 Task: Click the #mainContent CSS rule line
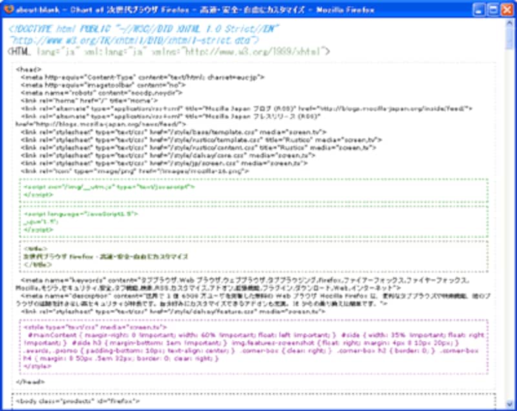256,335
